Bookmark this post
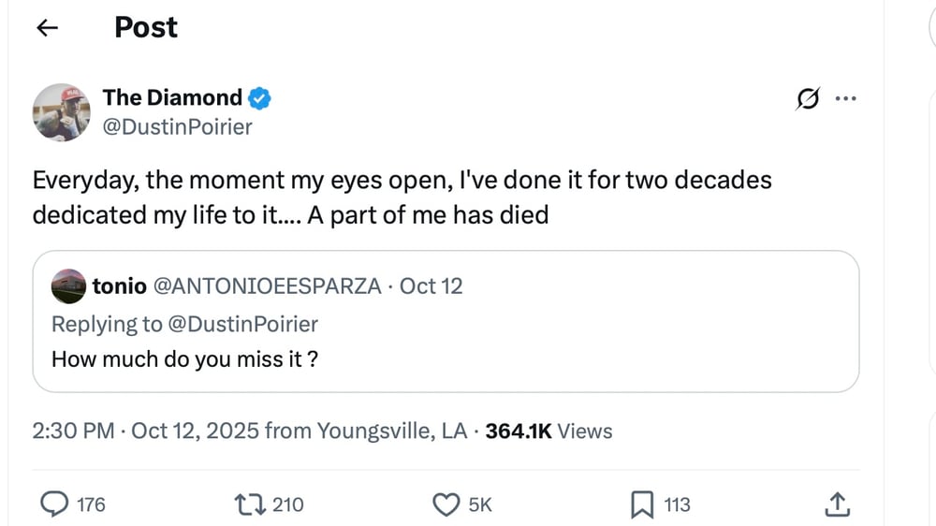 click(x=641, y=505)
